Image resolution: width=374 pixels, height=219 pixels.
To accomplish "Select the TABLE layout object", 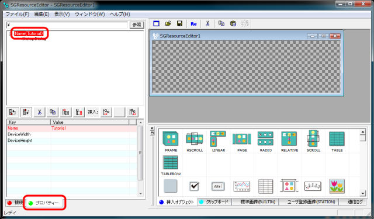I will coord(337,141).
